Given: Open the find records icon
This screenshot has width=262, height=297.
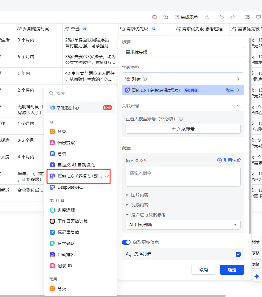Looking at the screenshot, I should tap(247, 17).
